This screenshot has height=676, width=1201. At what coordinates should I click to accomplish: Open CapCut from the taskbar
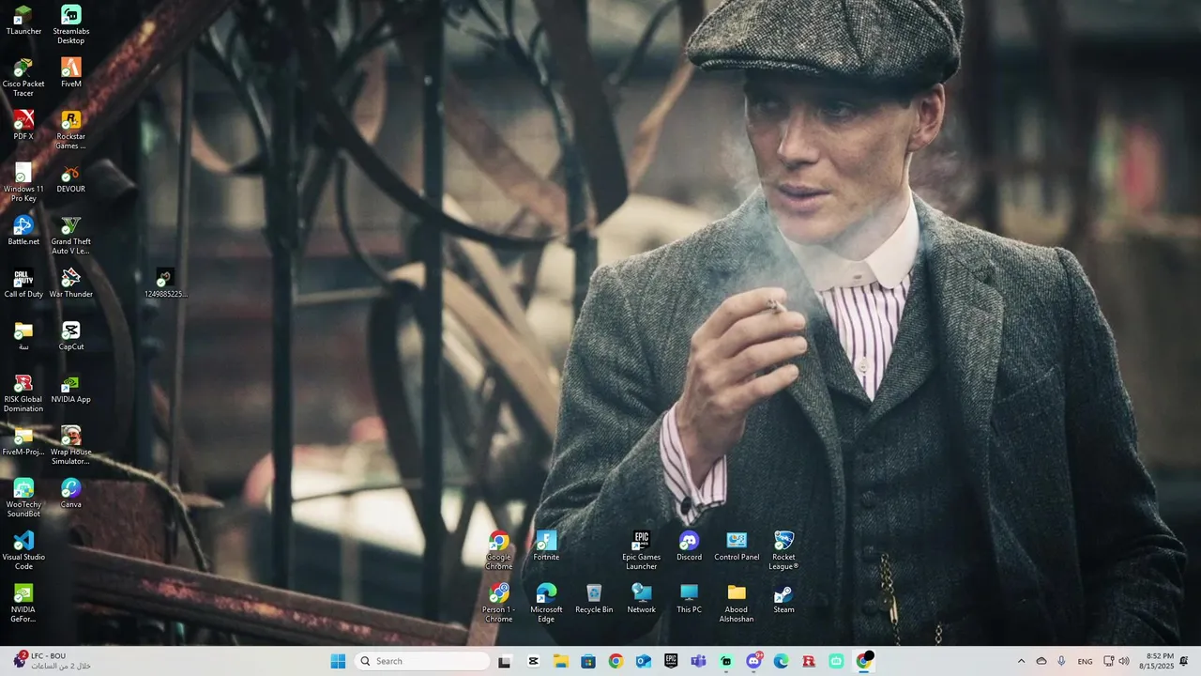533,661
